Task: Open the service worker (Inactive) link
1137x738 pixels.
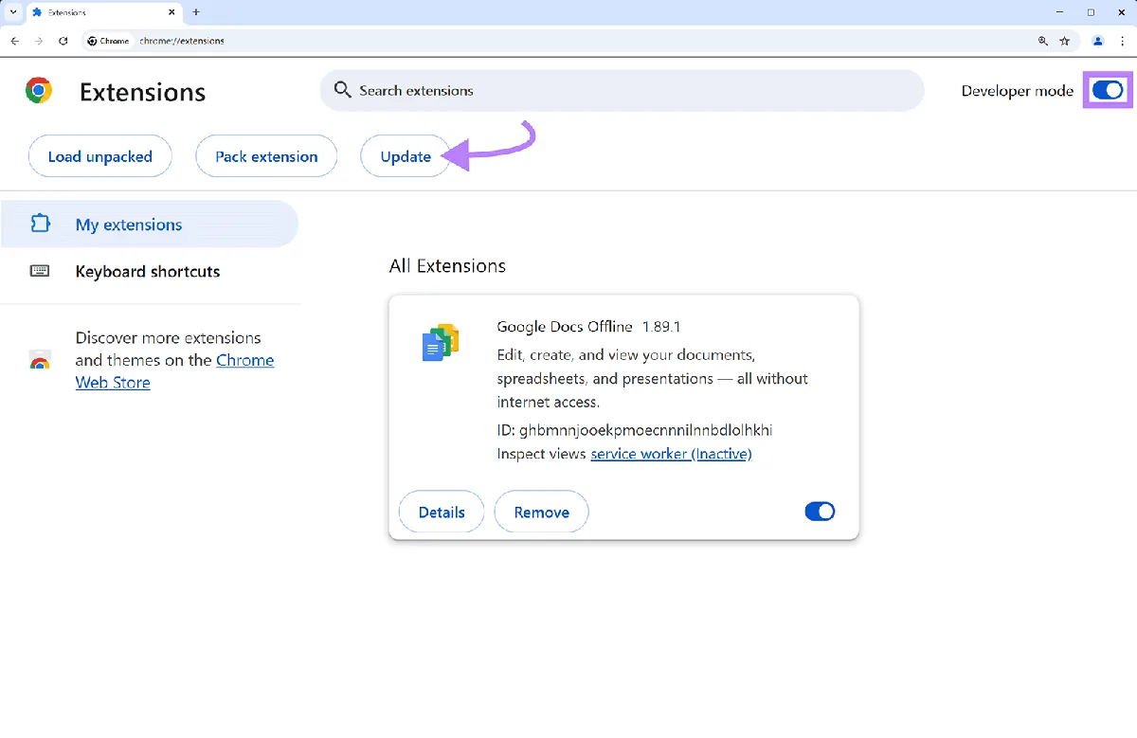Action: [671, 454]
